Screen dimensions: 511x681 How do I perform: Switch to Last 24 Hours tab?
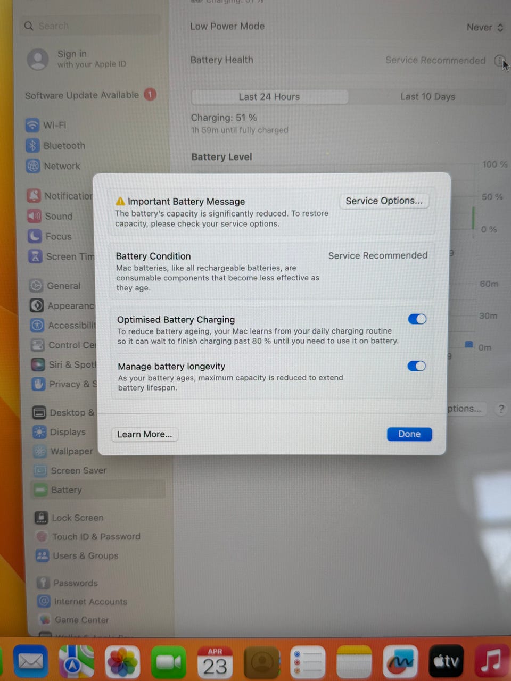tap(269, 97)
